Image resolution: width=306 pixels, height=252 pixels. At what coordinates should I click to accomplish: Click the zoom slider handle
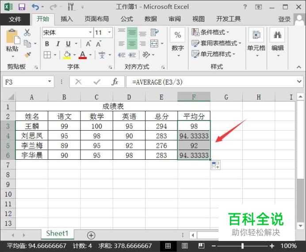[242, 246]
